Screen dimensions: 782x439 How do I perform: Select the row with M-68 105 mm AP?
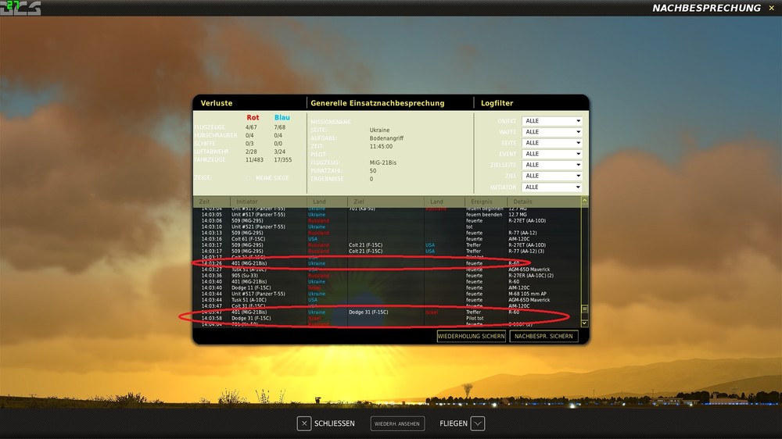tap(386, 294)
